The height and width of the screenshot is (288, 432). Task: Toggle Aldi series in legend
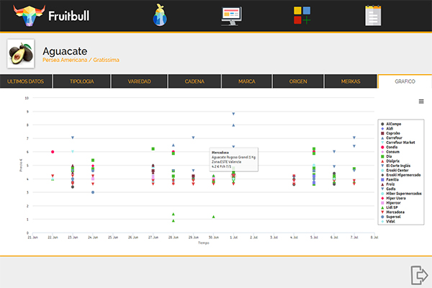click(x=387, y=129)
